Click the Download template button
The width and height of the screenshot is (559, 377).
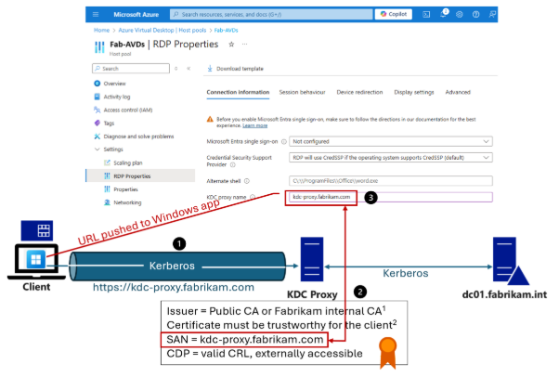point(235,69)
